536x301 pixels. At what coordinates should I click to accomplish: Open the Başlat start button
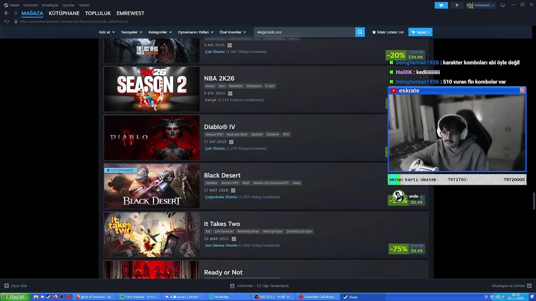(x=14, y=297)
